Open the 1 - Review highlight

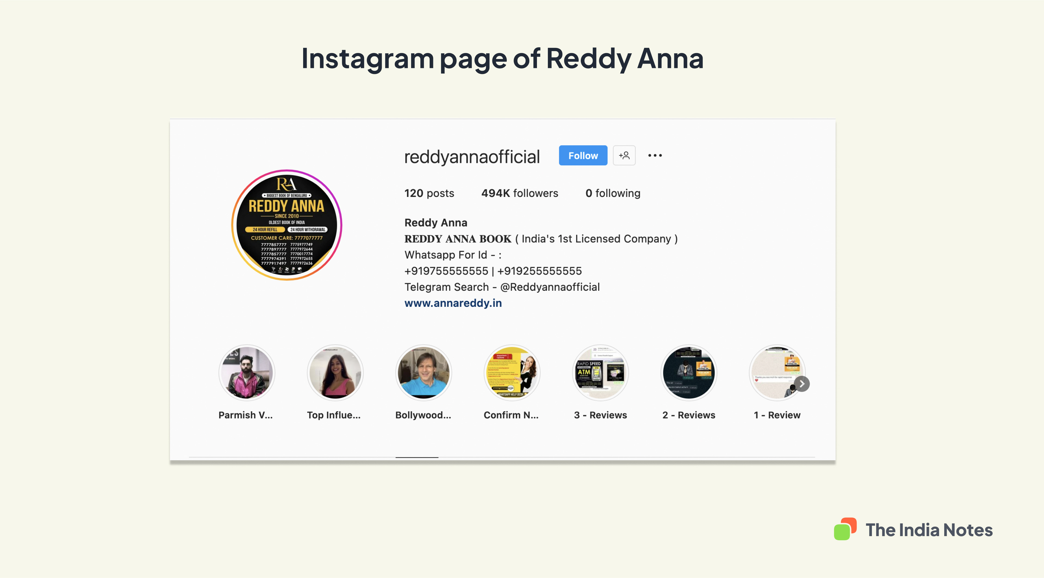click(777, 373)
